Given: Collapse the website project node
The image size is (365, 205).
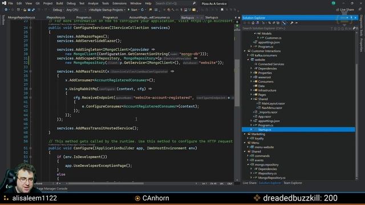Looking at the screenshot, I should tap(248, 60).
